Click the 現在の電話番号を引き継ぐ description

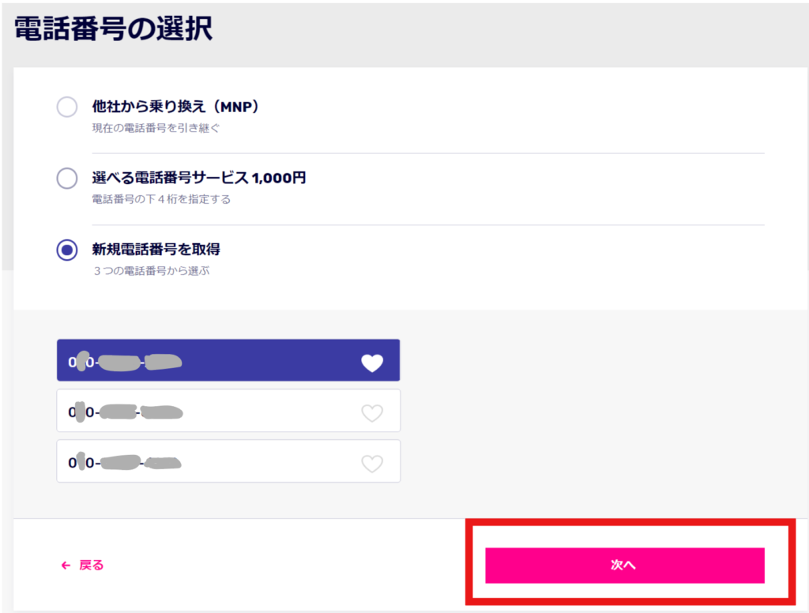pyautogui.click(x=156, y=128)
